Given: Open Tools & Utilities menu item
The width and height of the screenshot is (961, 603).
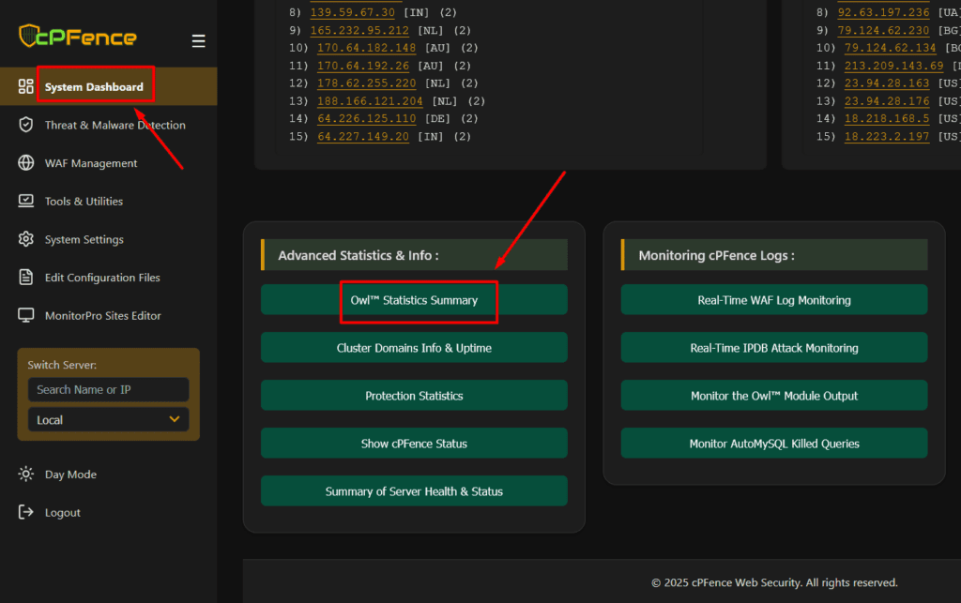Looking at the screenshot, I should tap(84, 202).
